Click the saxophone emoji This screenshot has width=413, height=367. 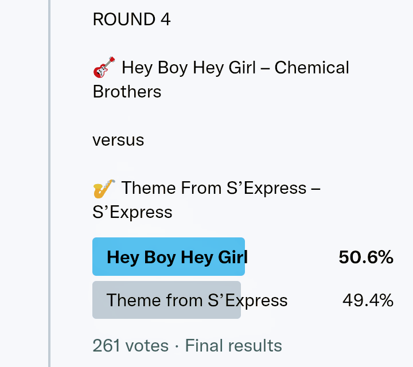point(104,188)
